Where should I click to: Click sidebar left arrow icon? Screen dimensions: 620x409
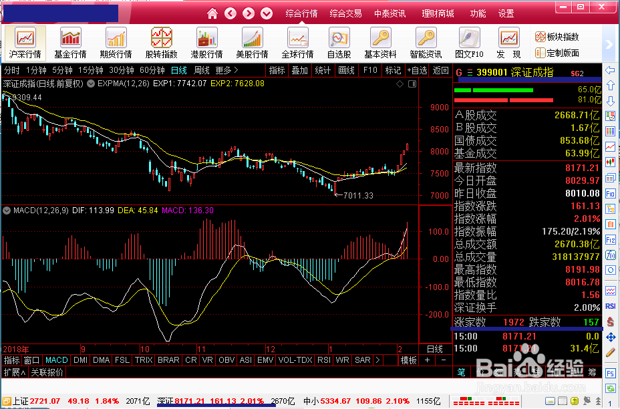point(611,70)
